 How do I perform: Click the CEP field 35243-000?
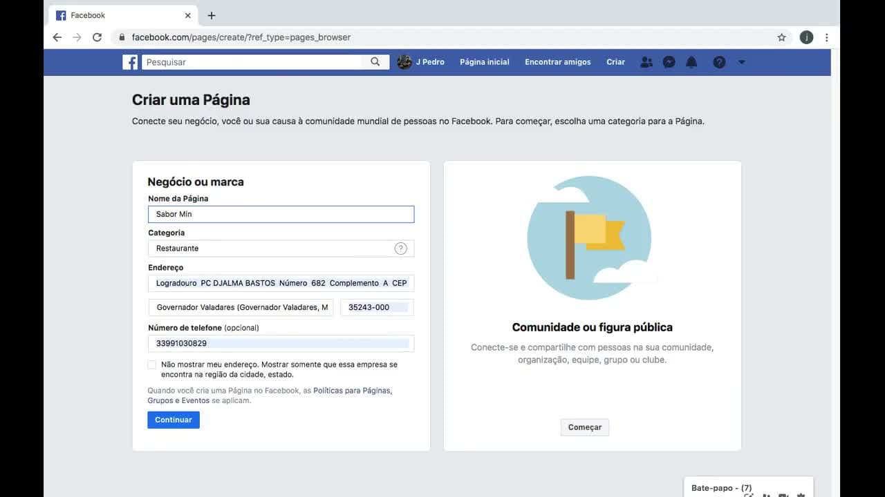377,307
